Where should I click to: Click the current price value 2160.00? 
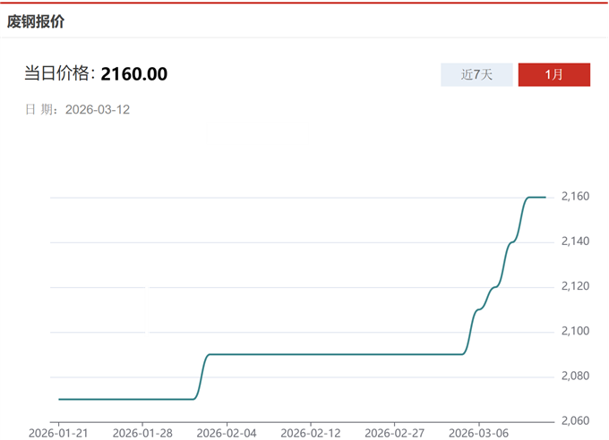point(133,73)
